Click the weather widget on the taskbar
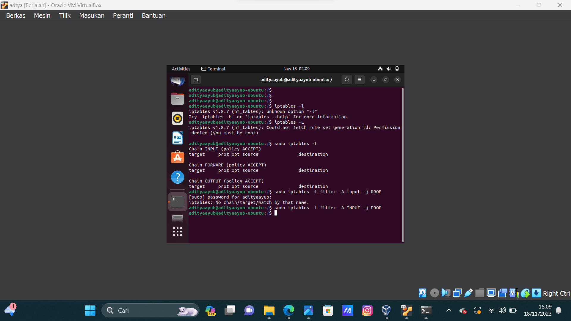Image resolution: width=571 pixels, height=321 pixels. [10, 310]
